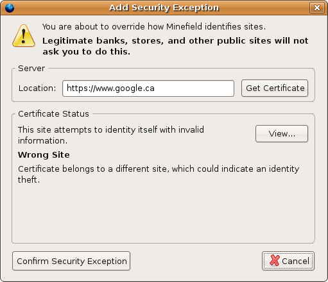This screenshot has height=282, width=328.
Task: Open certificate details with View... button
Action: (282, 134)
